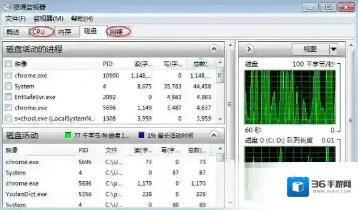Screen dimensions: 358x210
Task: Click the Resource Monitor title bar icon
Action: coord(7,7)
